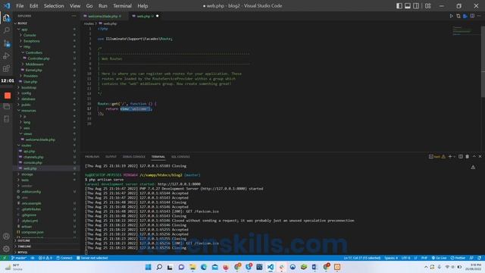
Task: Switch to the Output panel tab
Action: 111,157
